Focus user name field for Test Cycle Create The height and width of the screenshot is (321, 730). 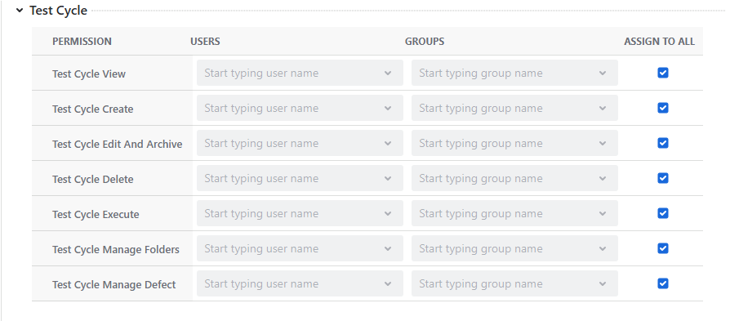point(300,108)
